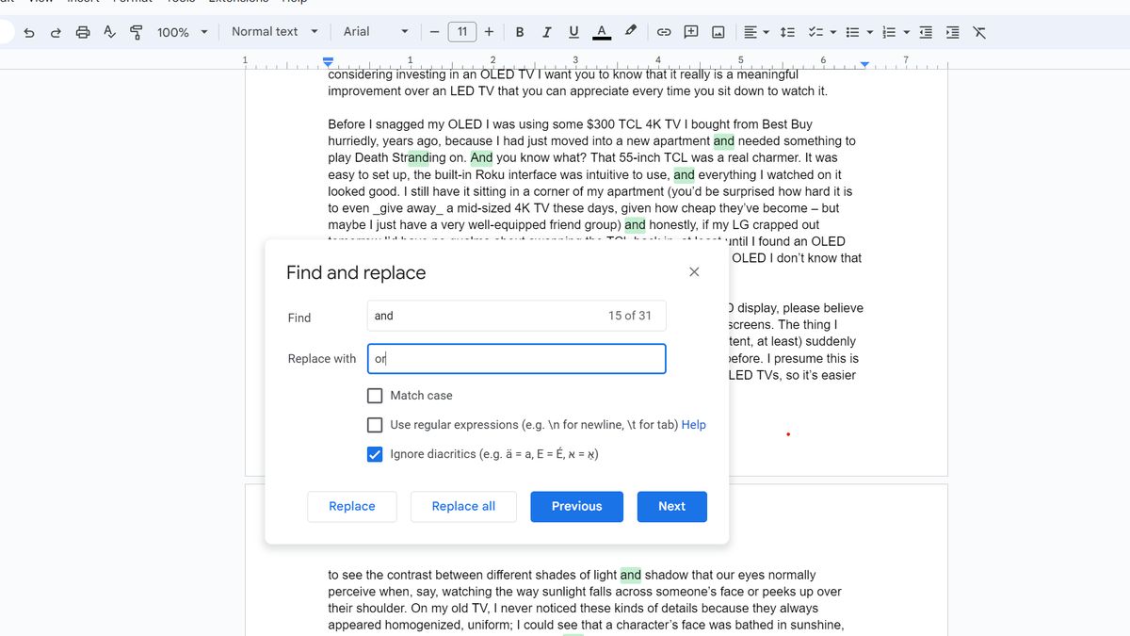This screenshot has width=1130, height=636.
Task: Click the Insert link icon
Action: [664, 31]
